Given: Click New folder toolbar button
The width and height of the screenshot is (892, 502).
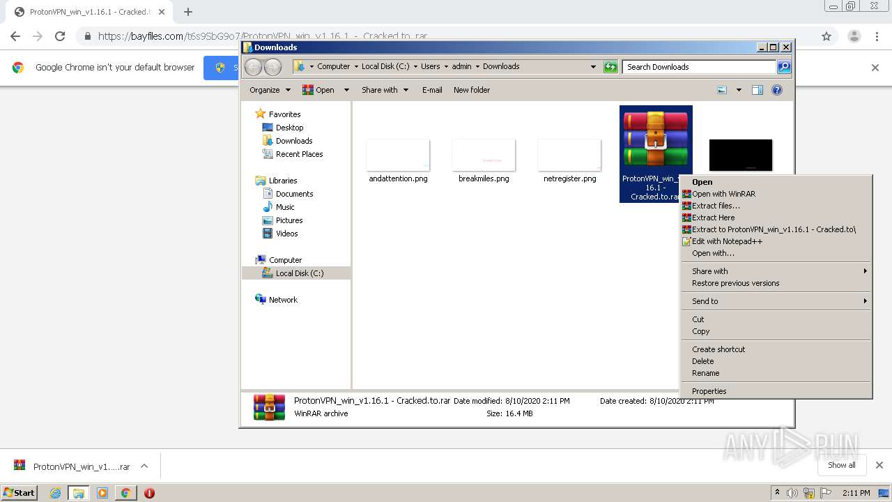Looking at the screenshot, I should (x=472, y=90).
